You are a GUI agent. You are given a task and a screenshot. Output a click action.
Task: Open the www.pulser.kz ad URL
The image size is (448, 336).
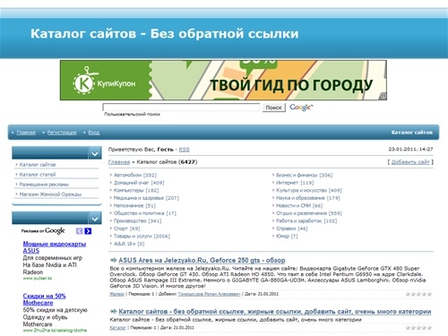38,279
